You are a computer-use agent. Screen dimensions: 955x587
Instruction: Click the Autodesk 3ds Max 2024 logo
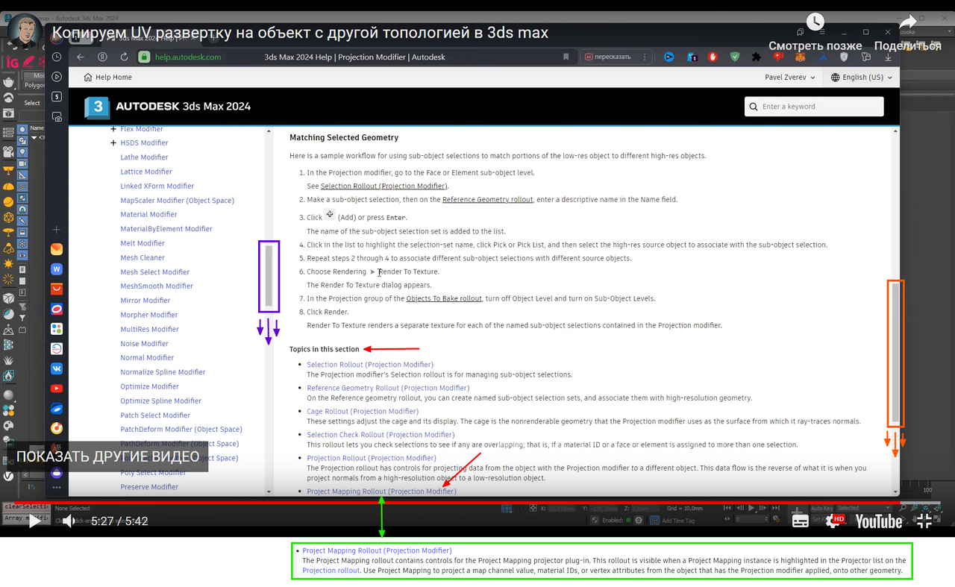coord(167,107)
